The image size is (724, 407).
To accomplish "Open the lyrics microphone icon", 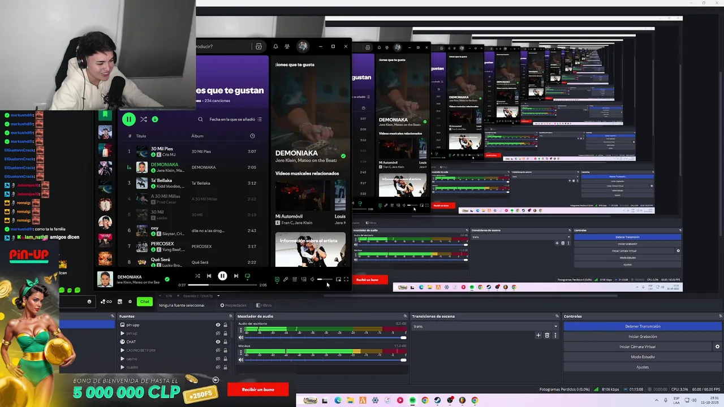I will [x=286, y=279].
